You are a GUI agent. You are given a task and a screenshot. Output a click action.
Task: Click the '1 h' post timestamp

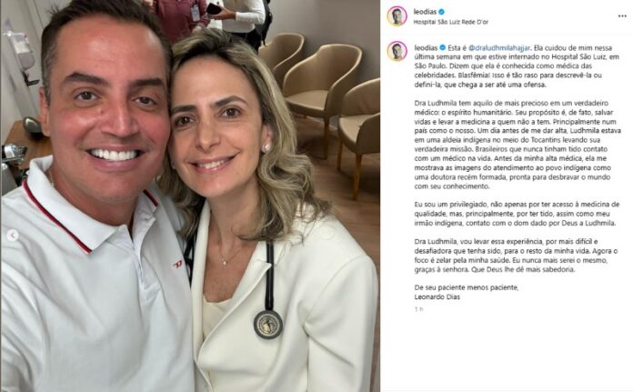(418, 309)
